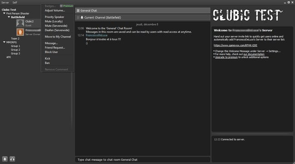
Task: Collapse the First Person Shooter category
Action: [4, 13]
